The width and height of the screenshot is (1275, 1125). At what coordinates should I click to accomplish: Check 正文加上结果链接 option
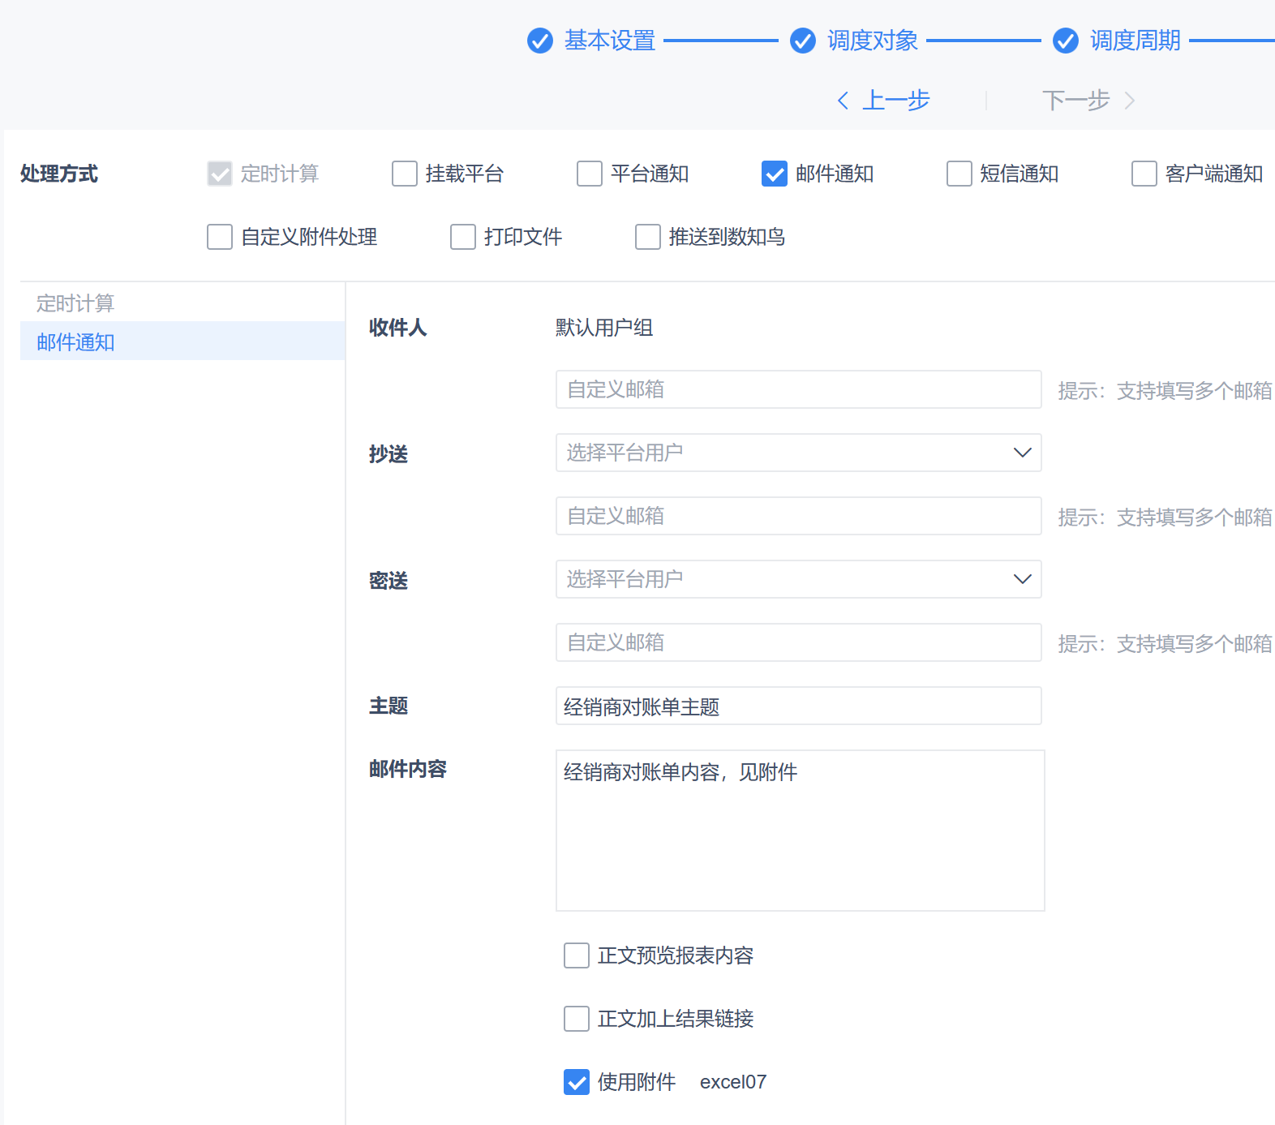pos(577,1019)
